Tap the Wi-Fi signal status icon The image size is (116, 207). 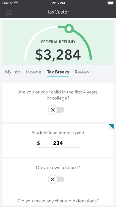[16, 3]
